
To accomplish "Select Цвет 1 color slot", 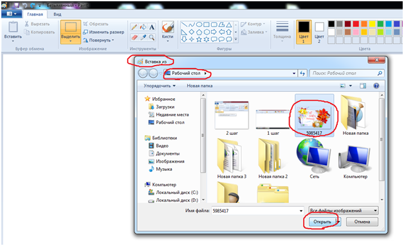I will pyautogui.click(x=304, y=32).
